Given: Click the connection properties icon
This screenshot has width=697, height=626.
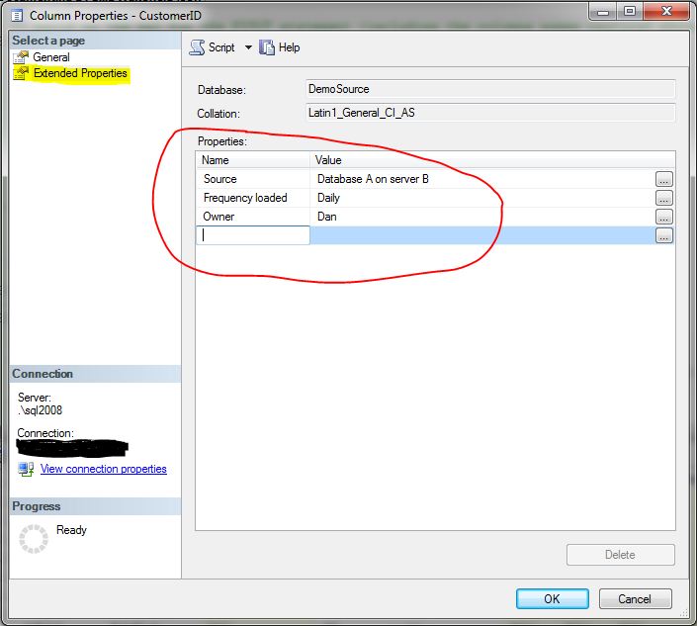Looking at the screenshot, I should (x=26, y=469).
